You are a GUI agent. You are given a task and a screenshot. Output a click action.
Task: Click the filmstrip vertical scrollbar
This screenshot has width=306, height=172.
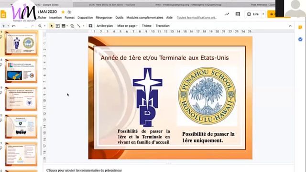[41, 140]
